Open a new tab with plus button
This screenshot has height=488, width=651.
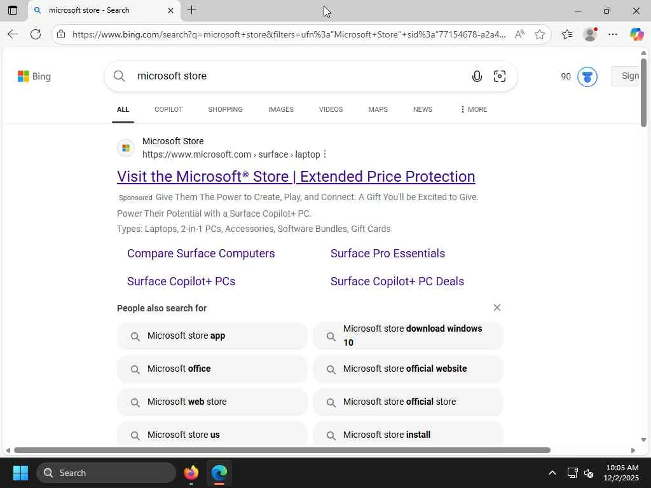tap(191, 10)
